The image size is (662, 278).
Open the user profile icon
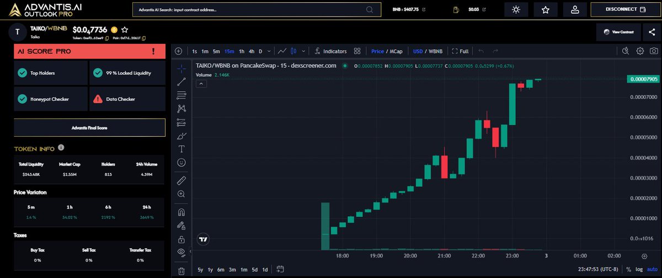(575, 9)
